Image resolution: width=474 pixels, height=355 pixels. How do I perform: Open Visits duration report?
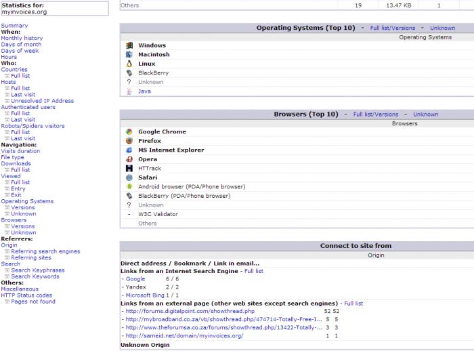(x=20, y=151)
